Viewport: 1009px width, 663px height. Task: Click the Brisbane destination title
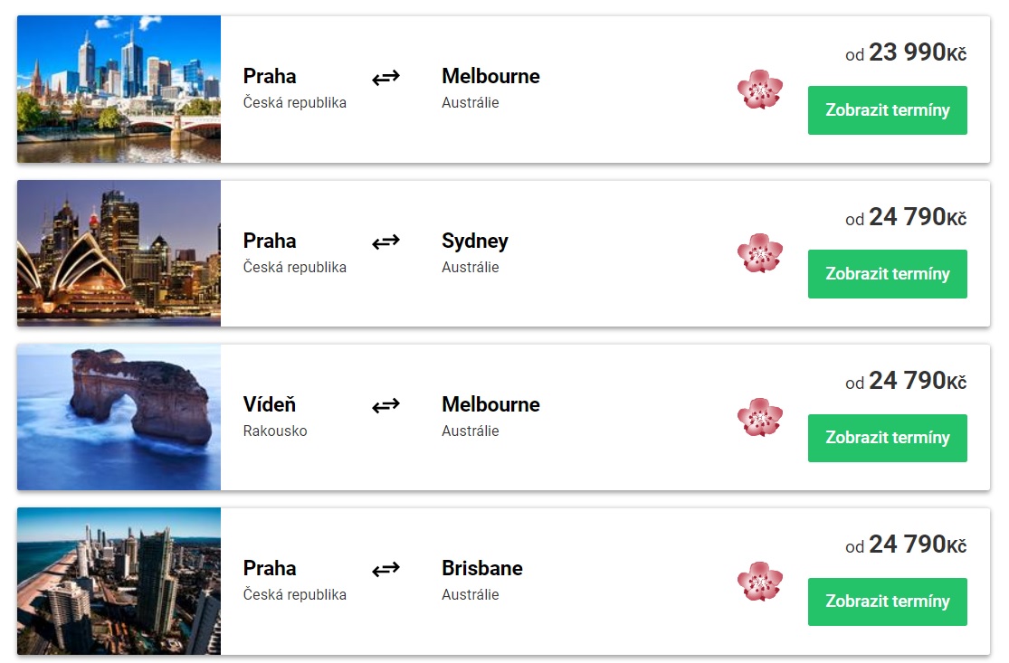pos(482,568)
